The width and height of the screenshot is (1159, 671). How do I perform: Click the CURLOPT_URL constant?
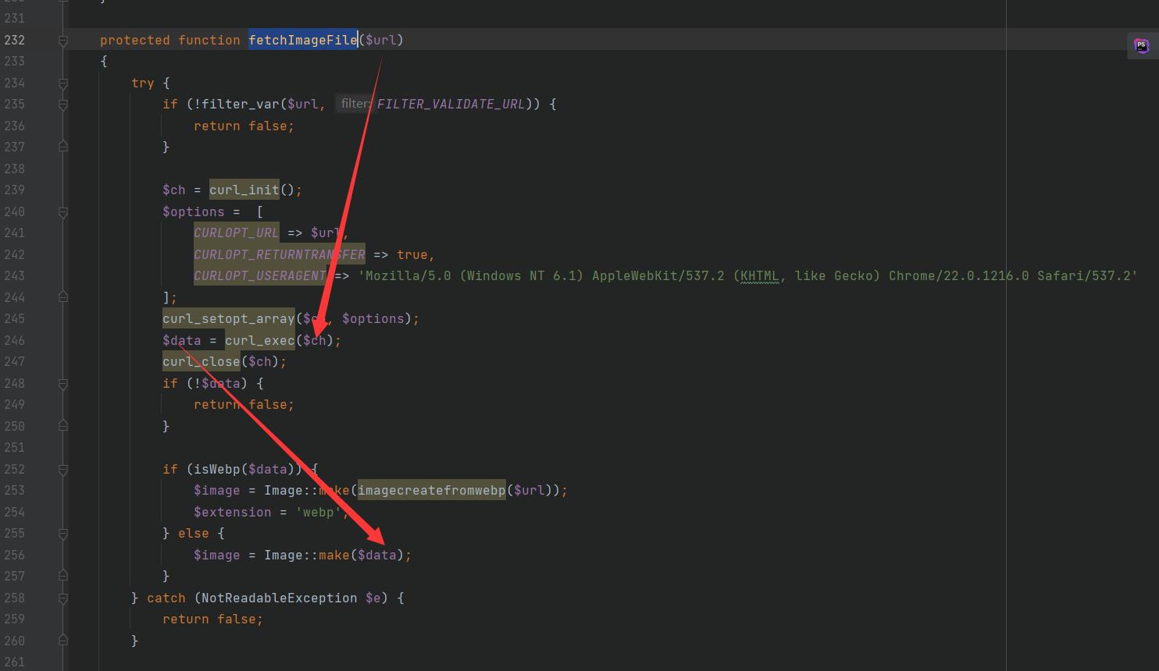236,233
